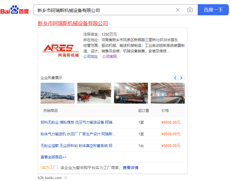Expand the dropdown arrow beside b2b.baidu.com

point(66,178)
